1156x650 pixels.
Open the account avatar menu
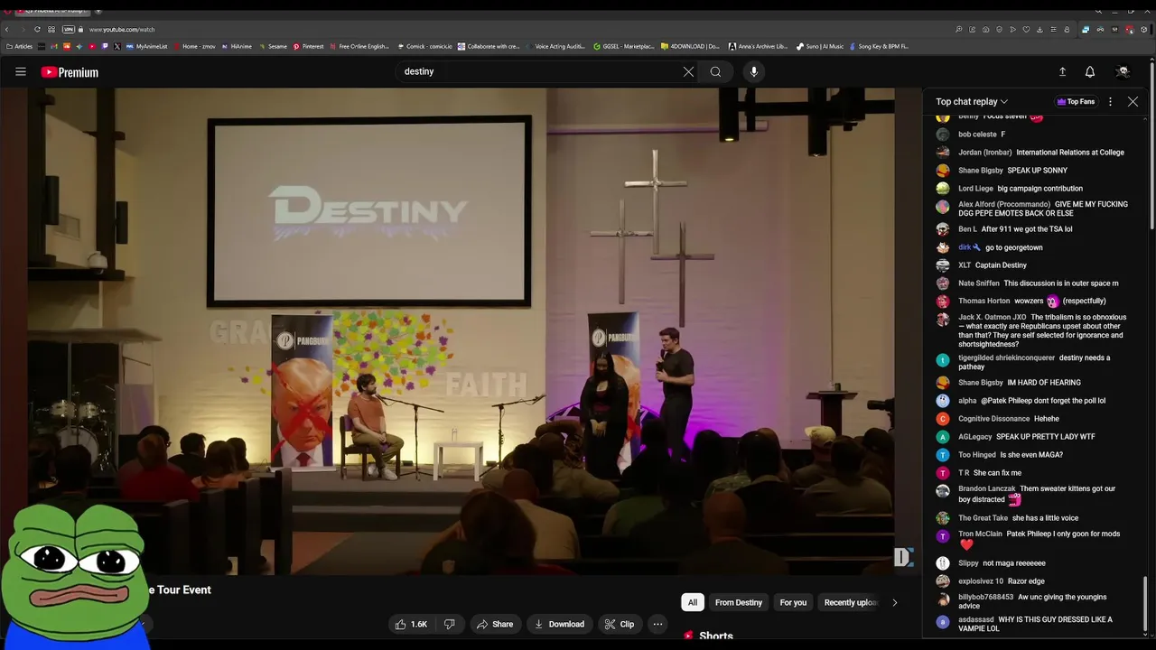(x=1123, y=71)
